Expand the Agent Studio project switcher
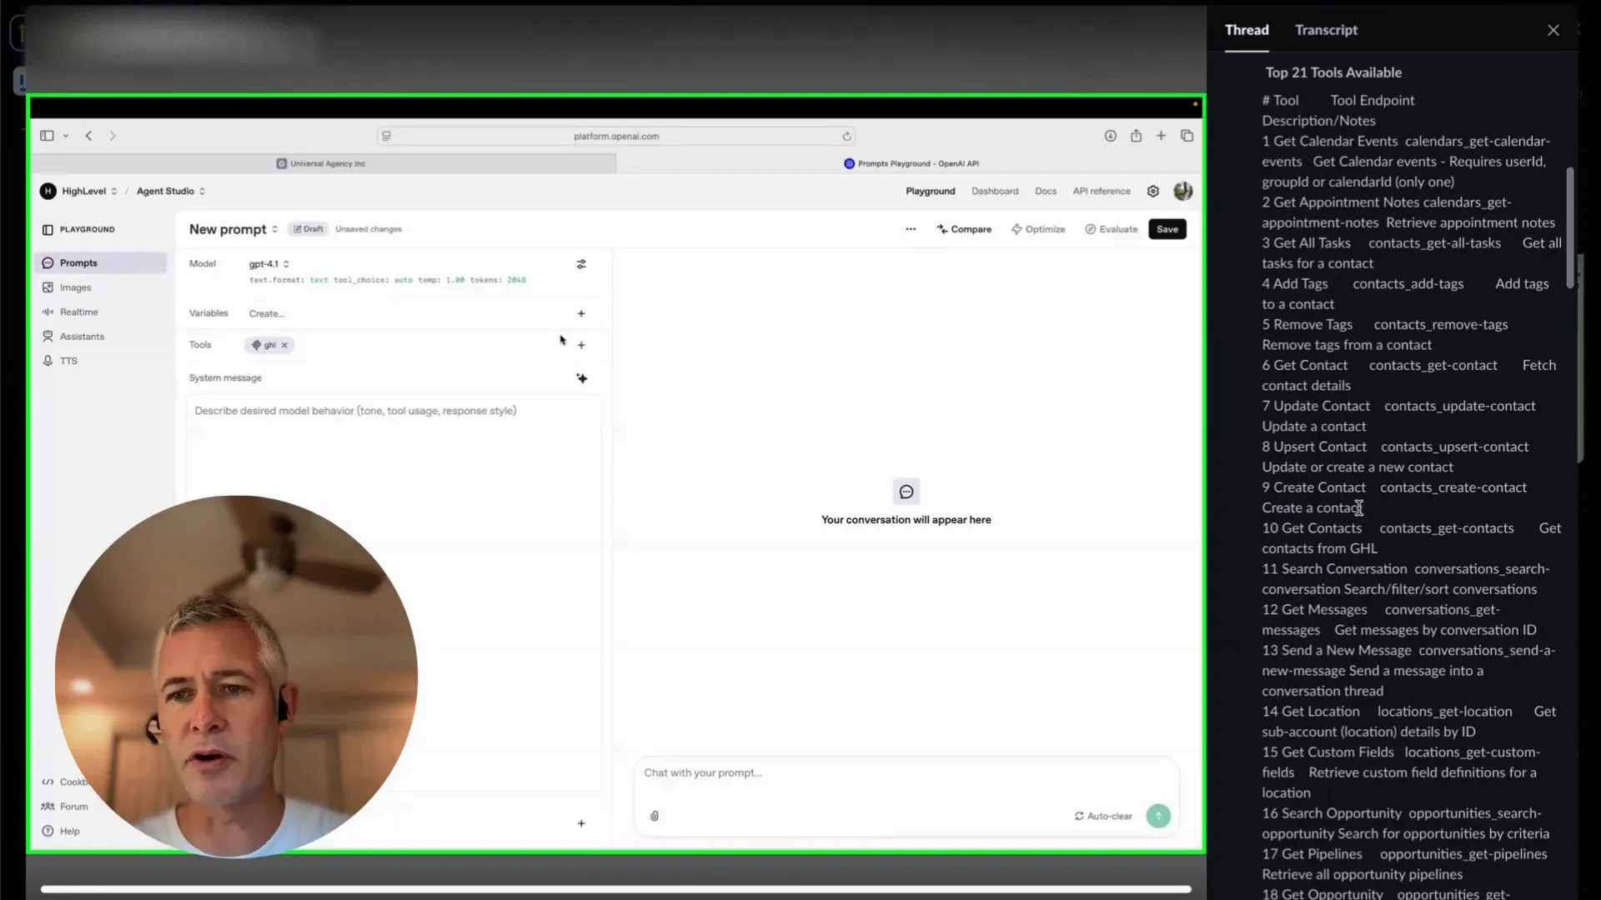The width and height of the screenshot is (1601, 900). [x=171, y=191]
